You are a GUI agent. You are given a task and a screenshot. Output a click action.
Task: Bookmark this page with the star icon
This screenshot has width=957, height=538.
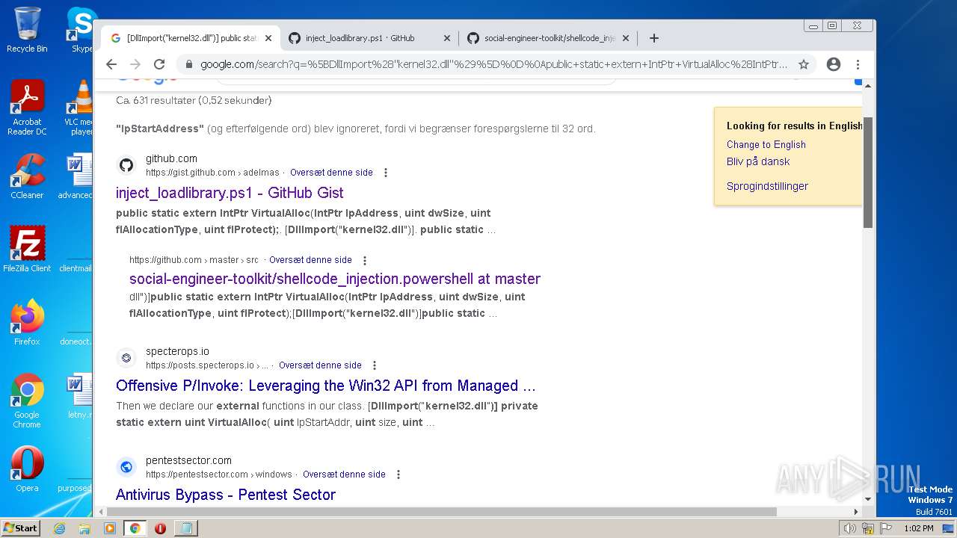[804, 64]
